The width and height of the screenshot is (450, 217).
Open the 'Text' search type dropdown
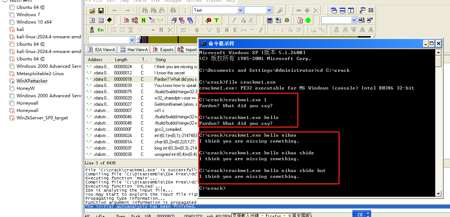click(240, 10)
